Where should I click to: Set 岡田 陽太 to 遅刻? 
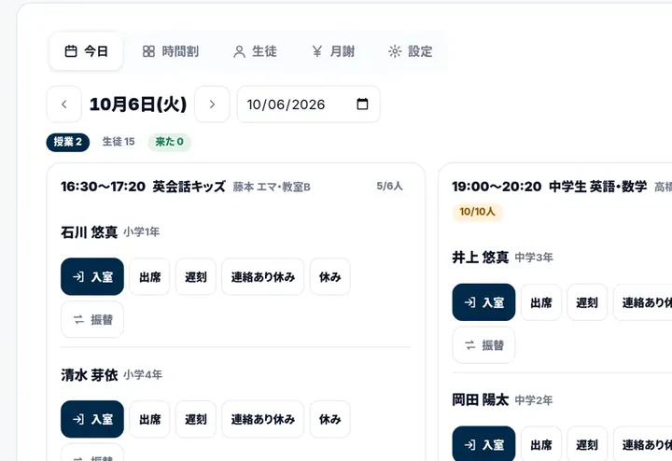click(587, 444)
